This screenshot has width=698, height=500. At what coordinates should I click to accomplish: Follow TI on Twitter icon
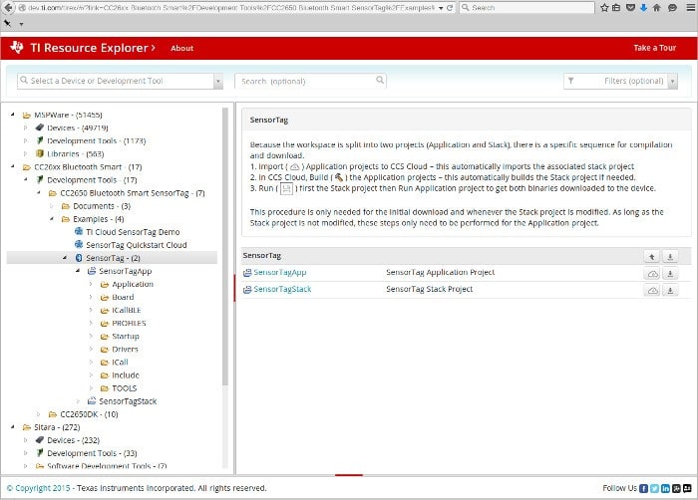[654, 488]
